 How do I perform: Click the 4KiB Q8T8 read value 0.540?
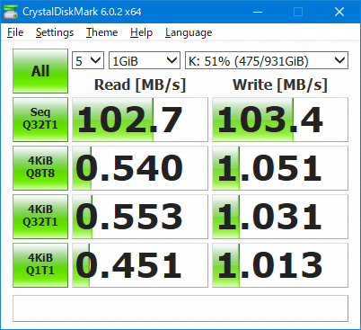140,168
